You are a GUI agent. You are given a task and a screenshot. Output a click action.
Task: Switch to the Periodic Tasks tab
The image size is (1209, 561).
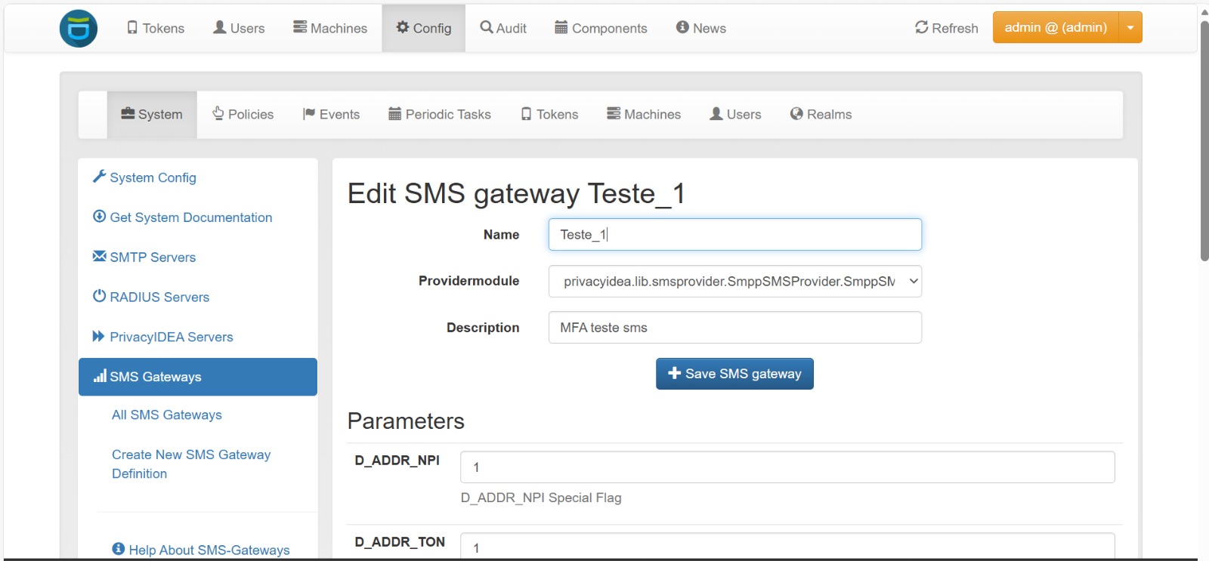(440, 115)
